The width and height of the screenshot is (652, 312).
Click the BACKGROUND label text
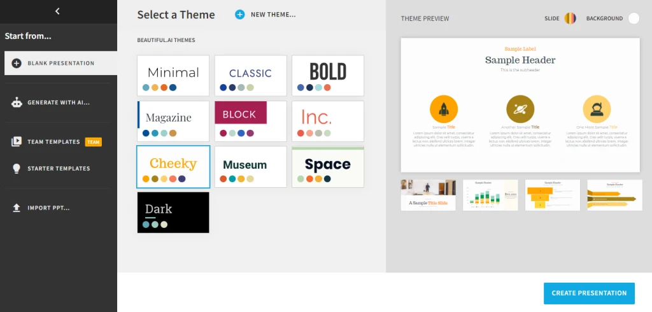pyautogui.click(x=604, y=18)
